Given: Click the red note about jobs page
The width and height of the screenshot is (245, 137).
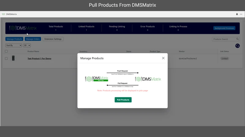Looking at the screenshot, I should [x=123, y=90].
